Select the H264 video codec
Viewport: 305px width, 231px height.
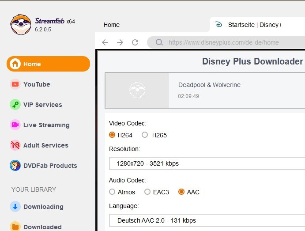(112, 135)
